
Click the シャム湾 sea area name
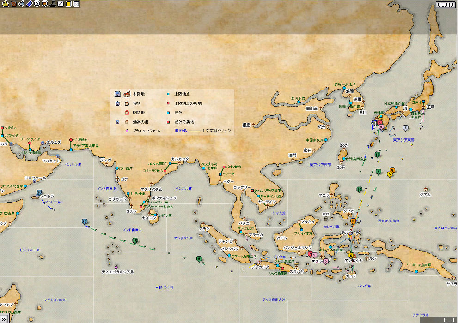[x=279, y=213]
